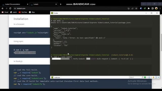Toggle the Cmder lock icon
162x91 pixels.
click(153, 77)
